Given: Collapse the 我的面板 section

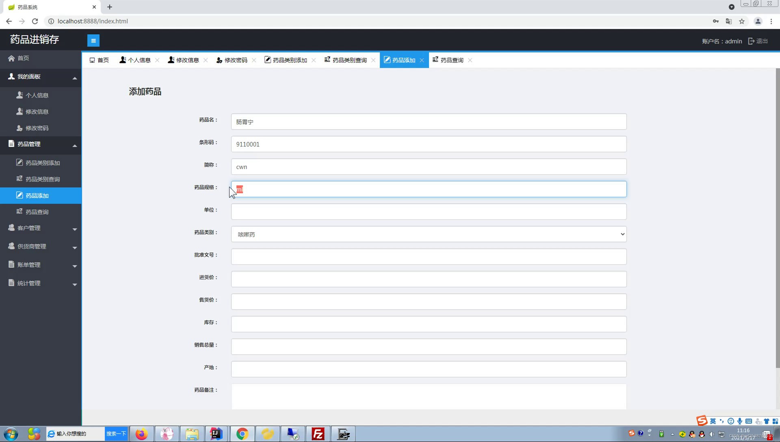Looking at the screenshot, I should click(41, 77).
